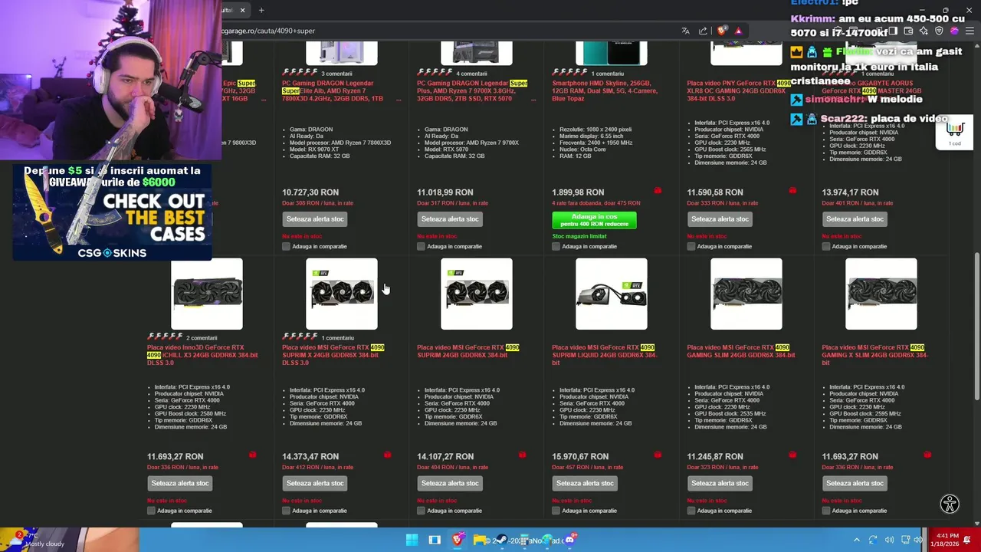The width and height of the screenshot is (981, 552).
Task: Click the red icon beside Smartphone HMD Skyline price
Action: point(658,190)
